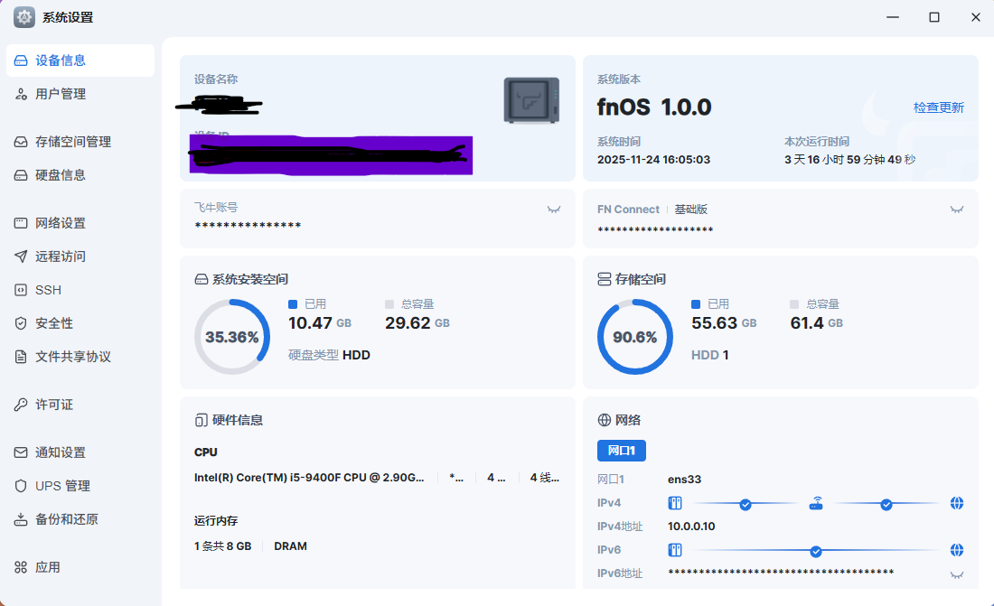Reveal the hidden 飞牛账号 with eye icon

(553, 210)
